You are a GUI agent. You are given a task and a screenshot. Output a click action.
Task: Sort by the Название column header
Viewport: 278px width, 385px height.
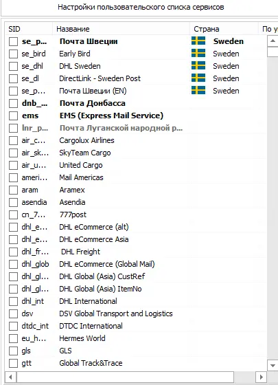tap(121, 29)
